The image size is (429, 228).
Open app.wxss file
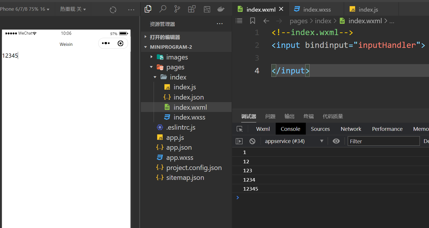click(186, 158)
